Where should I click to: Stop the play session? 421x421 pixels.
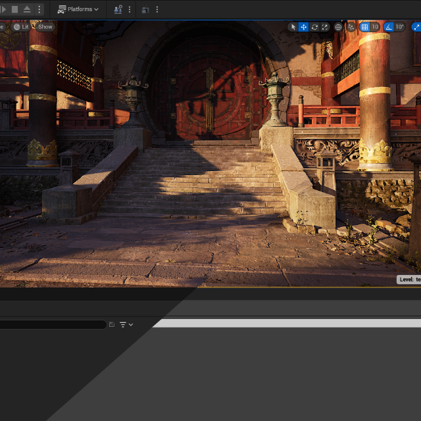click(x=14, y=9)
